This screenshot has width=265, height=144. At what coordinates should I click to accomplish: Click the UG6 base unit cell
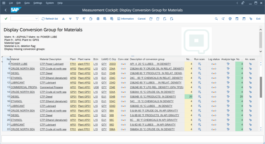point(96,87)
